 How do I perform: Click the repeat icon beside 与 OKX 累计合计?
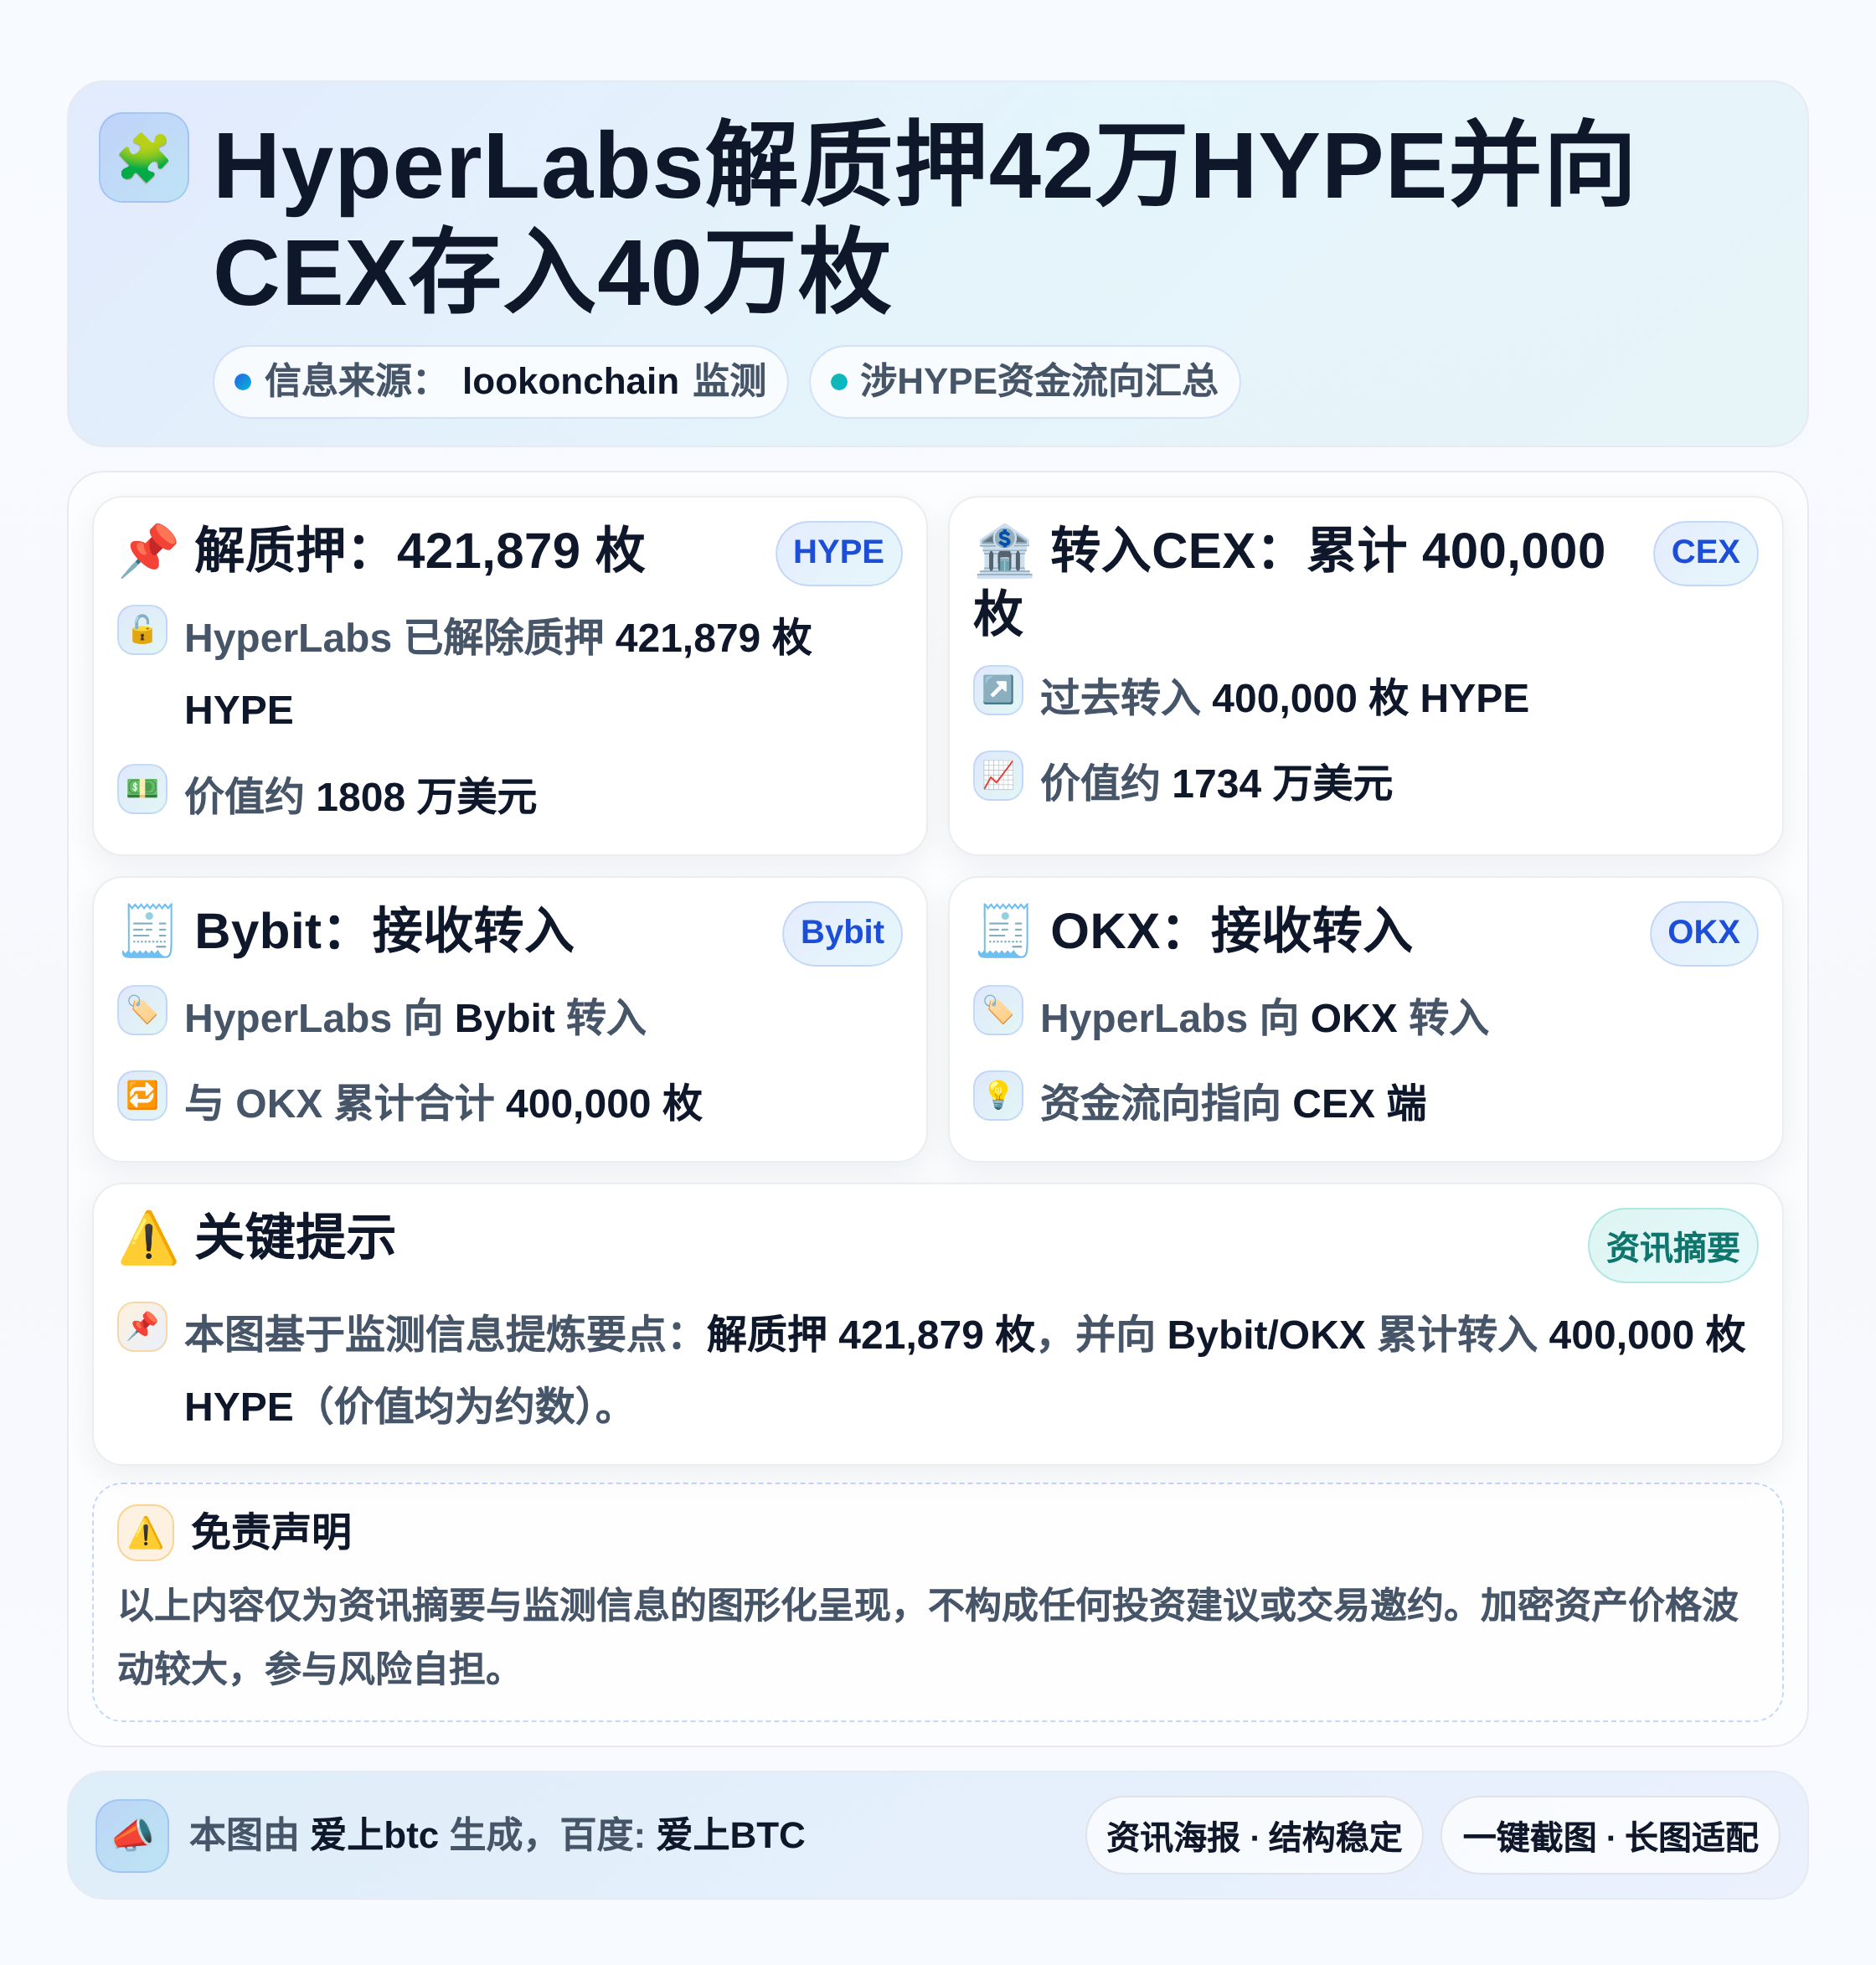142,1095
